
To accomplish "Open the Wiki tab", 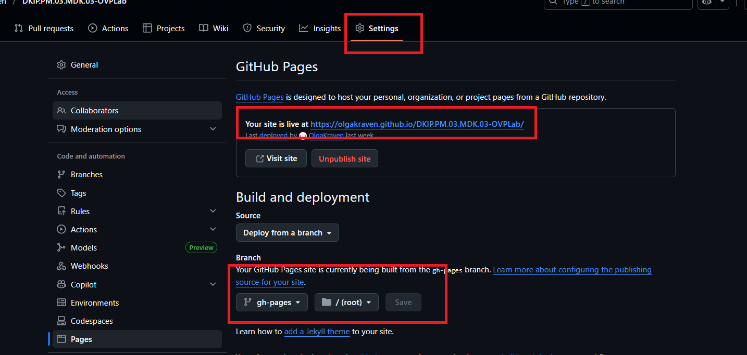I will (214, 29).
